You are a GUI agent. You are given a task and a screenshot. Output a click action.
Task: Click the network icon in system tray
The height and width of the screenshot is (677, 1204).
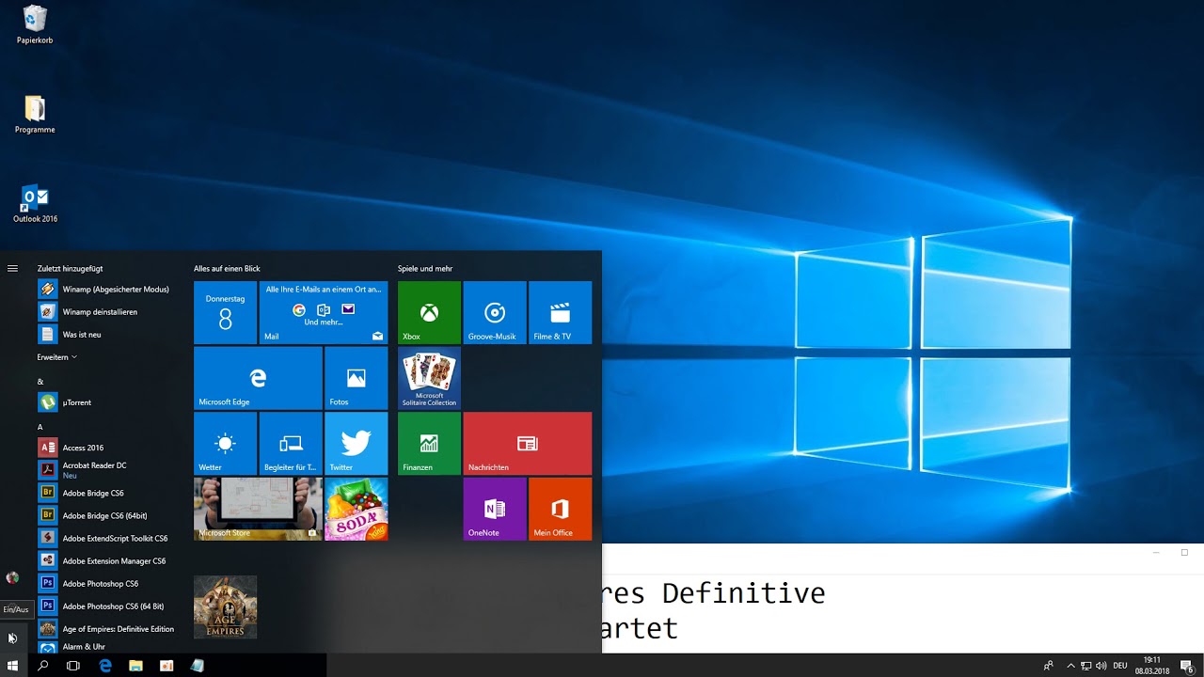[1085, 666]
